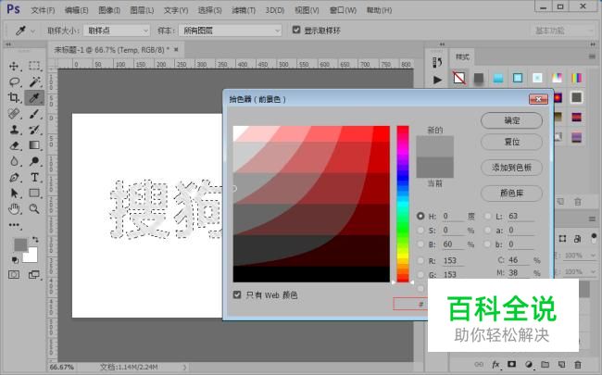
Task: Select the Eyedropper tool in the toolbox
Action: click(34, 97)
